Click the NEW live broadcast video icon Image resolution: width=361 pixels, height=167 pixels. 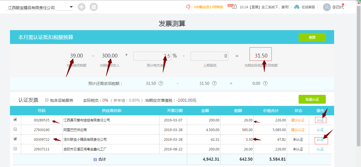point(233,7)
